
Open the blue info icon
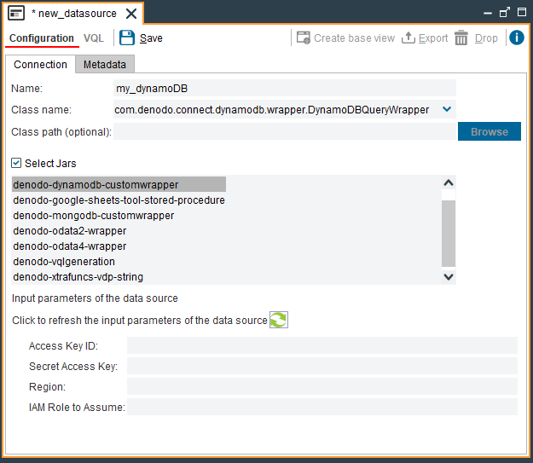(x=516, y=38)
